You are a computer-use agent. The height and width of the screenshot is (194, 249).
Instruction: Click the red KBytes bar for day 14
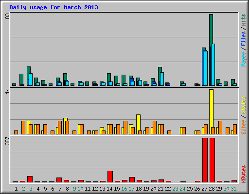(x=110, y=177)
